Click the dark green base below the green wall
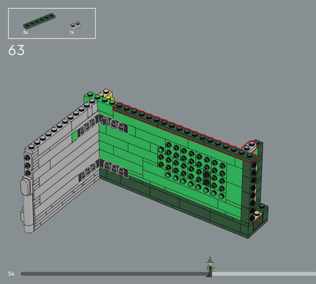Screen dimensions: 316x284 [178, 206]
